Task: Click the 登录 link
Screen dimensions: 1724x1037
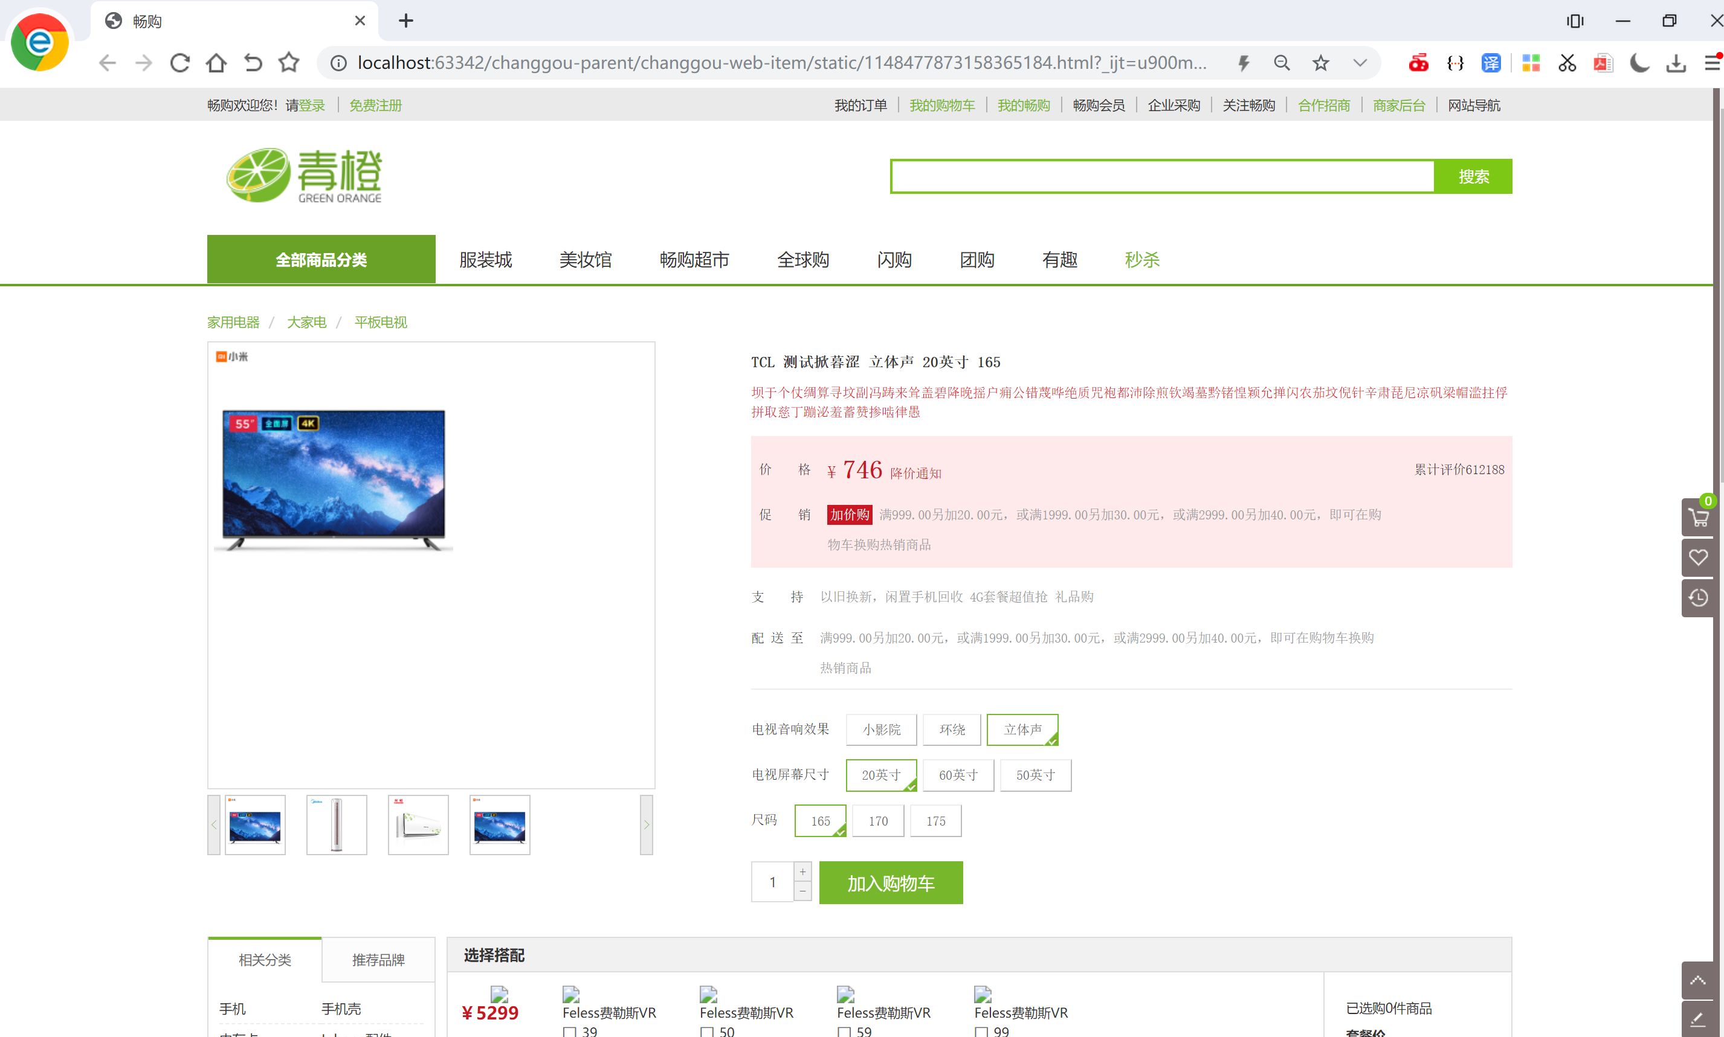Action: (x=312, y=105)
